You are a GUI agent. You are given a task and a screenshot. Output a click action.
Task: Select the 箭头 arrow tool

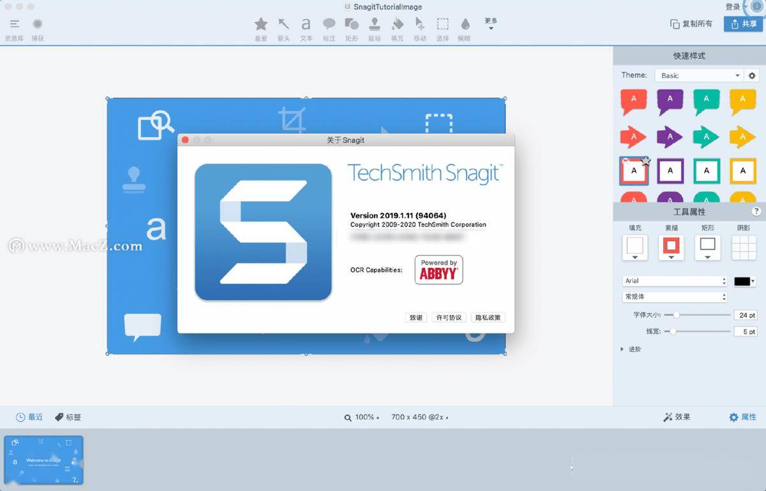pos(283,29)
